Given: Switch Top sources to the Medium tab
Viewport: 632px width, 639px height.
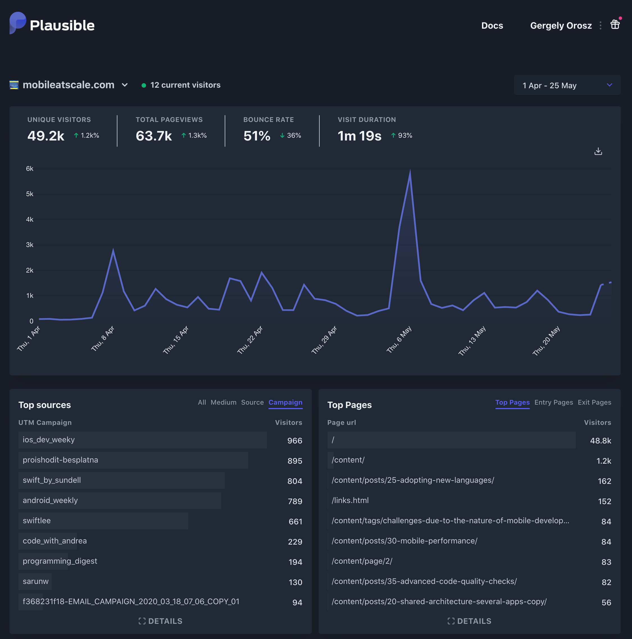Looking at the screenshot, I should point(224,402).
